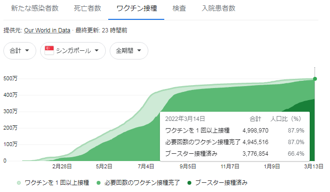Click the 400万 y-axis label
Screen dimensions: 330x192
(x=10, y=95)
